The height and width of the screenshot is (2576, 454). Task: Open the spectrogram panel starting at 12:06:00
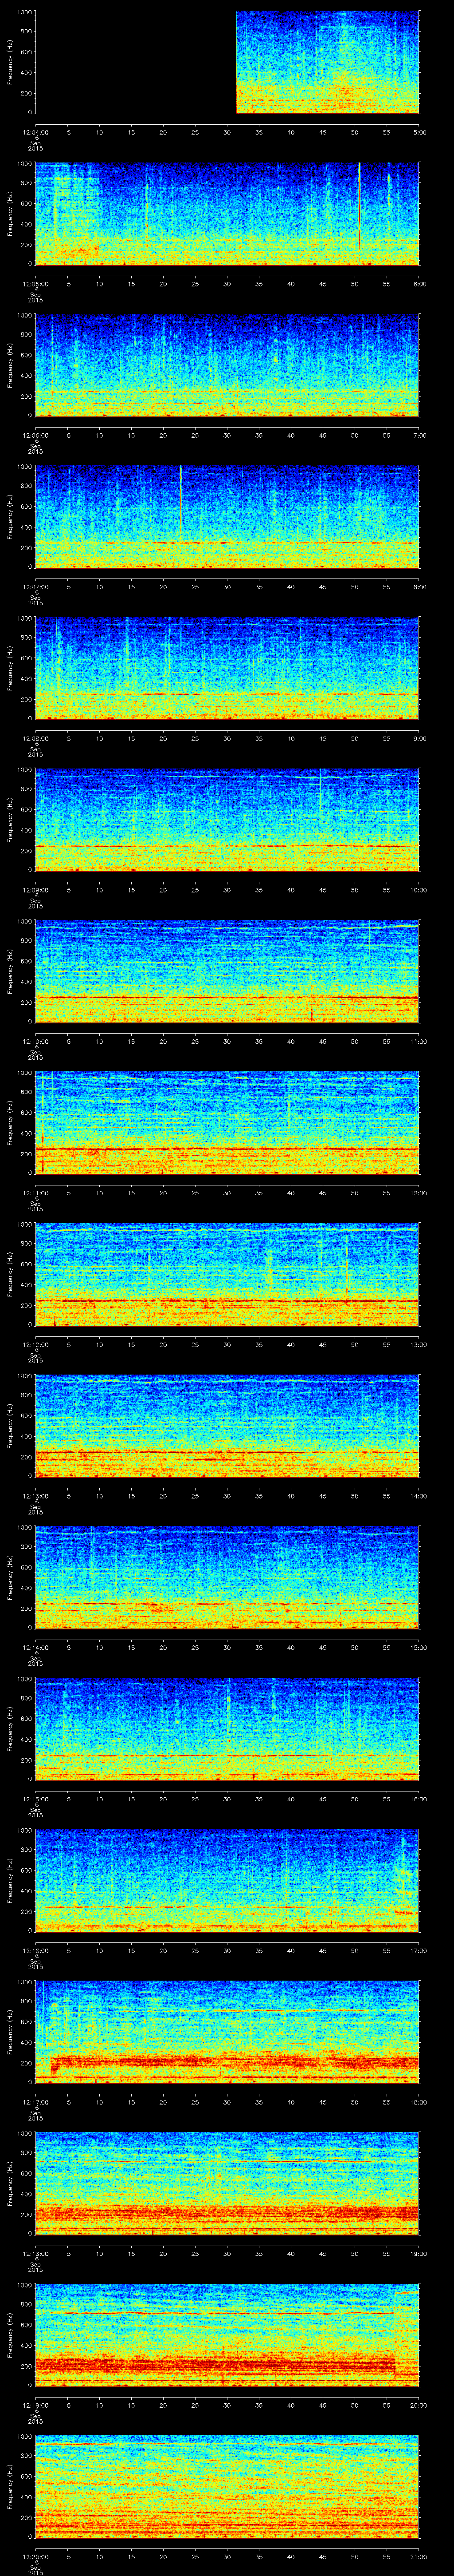point(227,365)
